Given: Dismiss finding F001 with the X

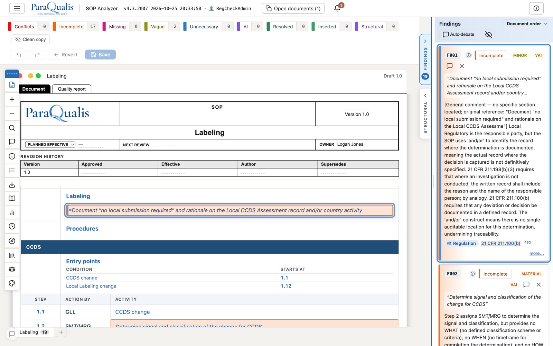Looking at the screenshot, I should pos(462,66).
